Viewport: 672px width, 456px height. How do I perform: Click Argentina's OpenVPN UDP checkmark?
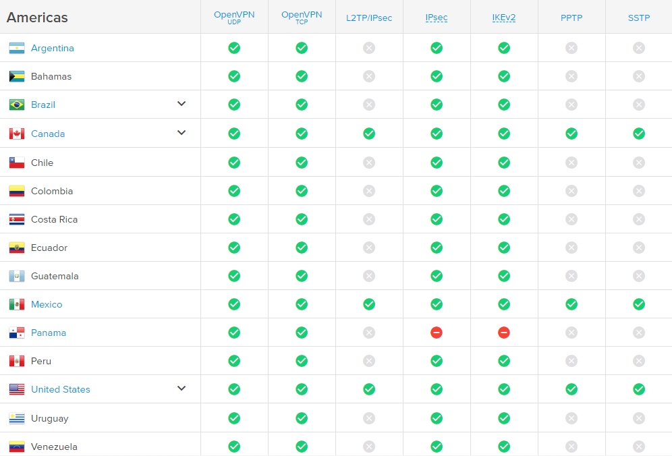coord(234,48)
